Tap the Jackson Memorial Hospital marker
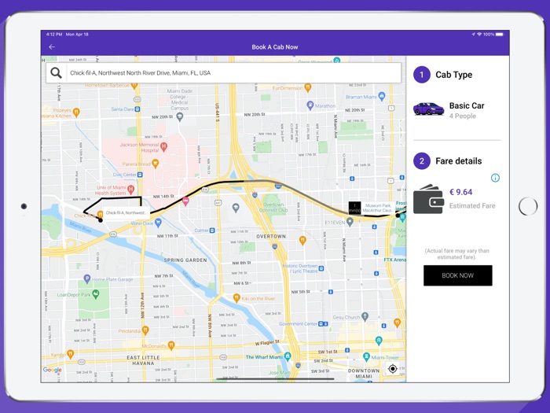 coord(163,146)
